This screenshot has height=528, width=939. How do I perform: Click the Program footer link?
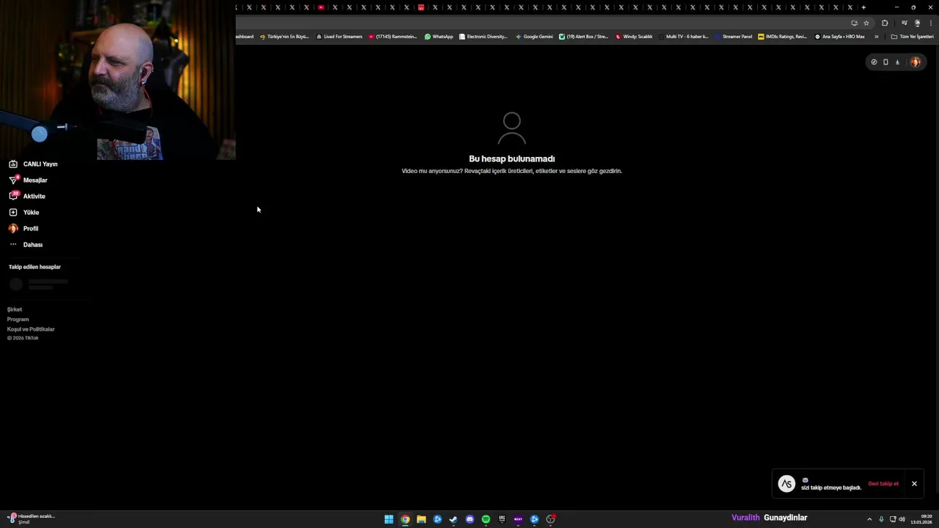point(18,320)
